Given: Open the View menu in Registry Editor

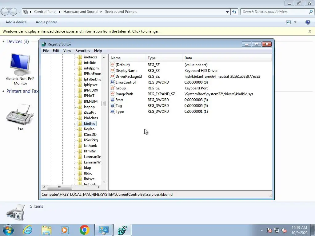Looking at the screenshot, I should pyautogui.click(x=67, y=51).
